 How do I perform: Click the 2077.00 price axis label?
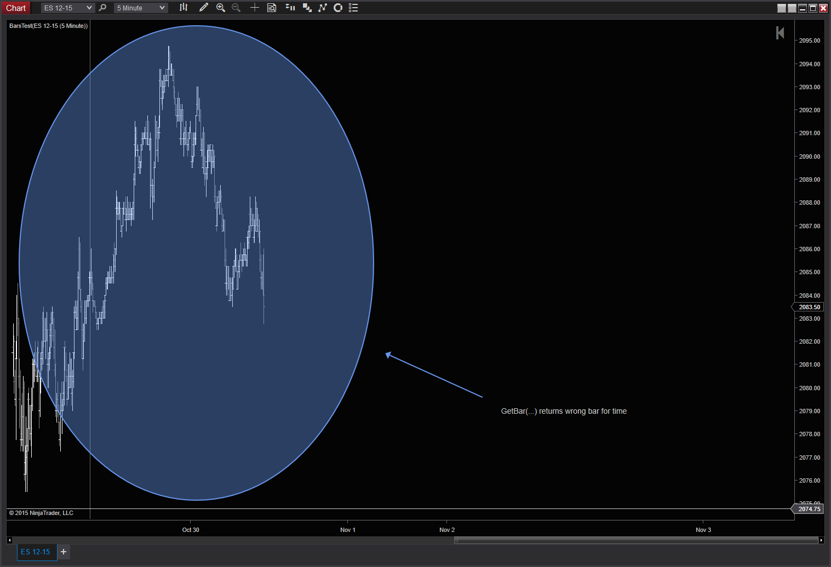pyautogui.click(x=810, y=458)
